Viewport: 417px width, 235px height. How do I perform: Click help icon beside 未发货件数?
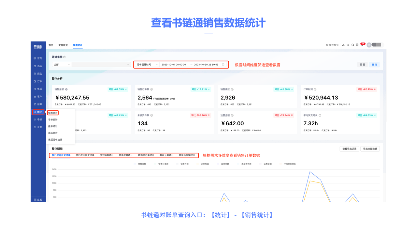coord(152,115)
